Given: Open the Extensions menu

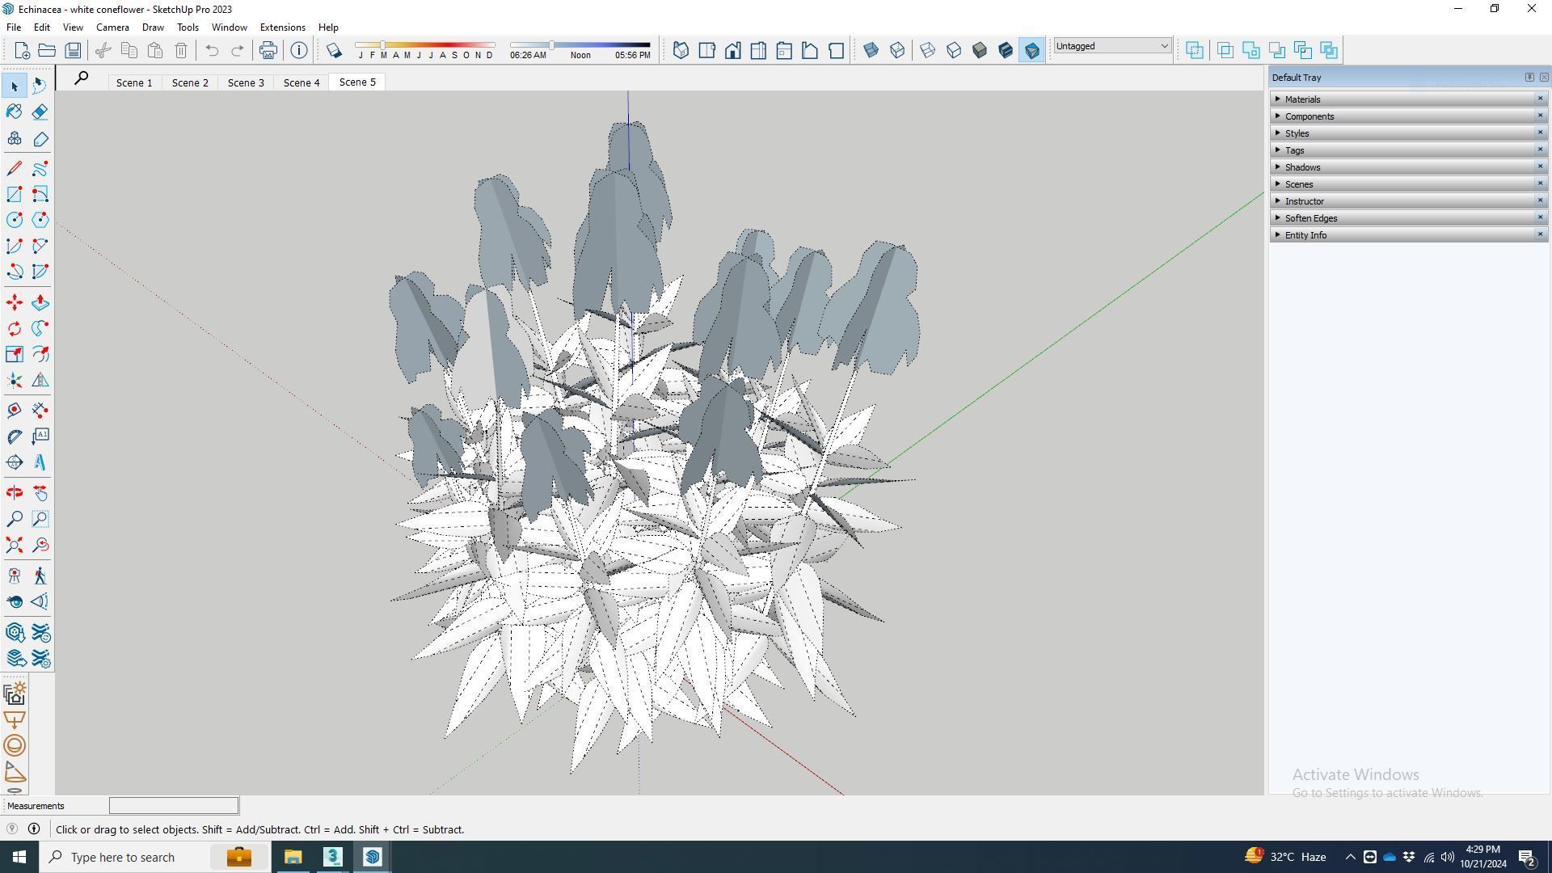Looking at the screenshot, I should coord(282,27).
